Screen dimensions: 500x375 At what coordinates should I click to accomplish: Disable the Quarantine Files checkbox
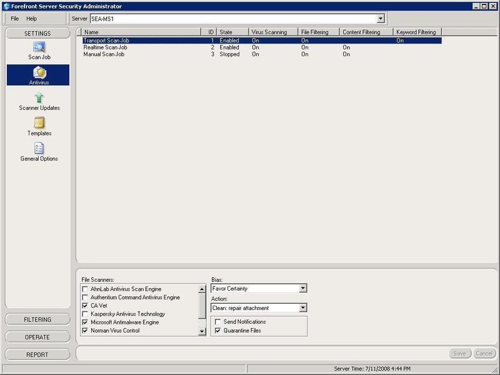pyautogui.click(x=217, y=331)
